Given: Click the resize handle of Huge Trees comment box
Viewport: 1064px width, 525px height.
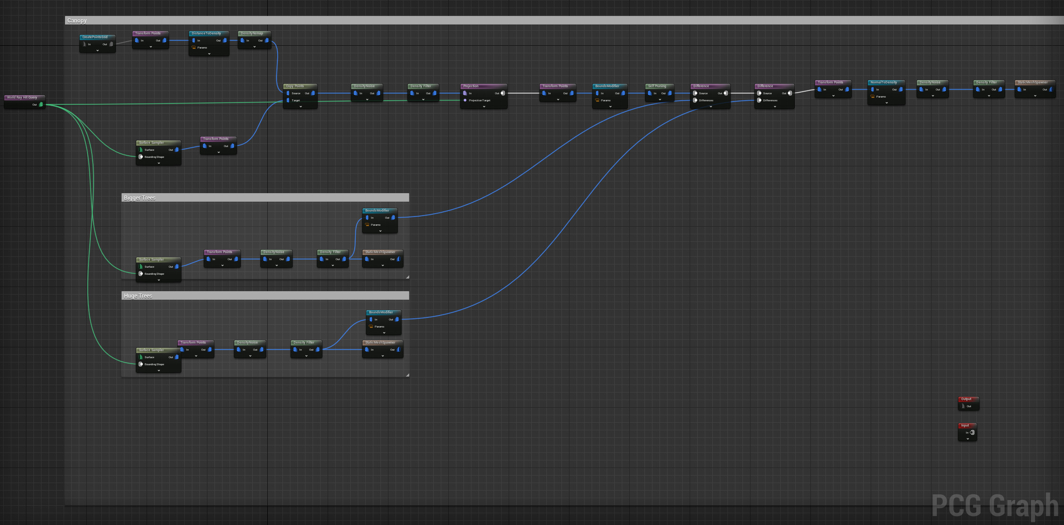Looking at the screenshot, I should click(x=408, y=375).
